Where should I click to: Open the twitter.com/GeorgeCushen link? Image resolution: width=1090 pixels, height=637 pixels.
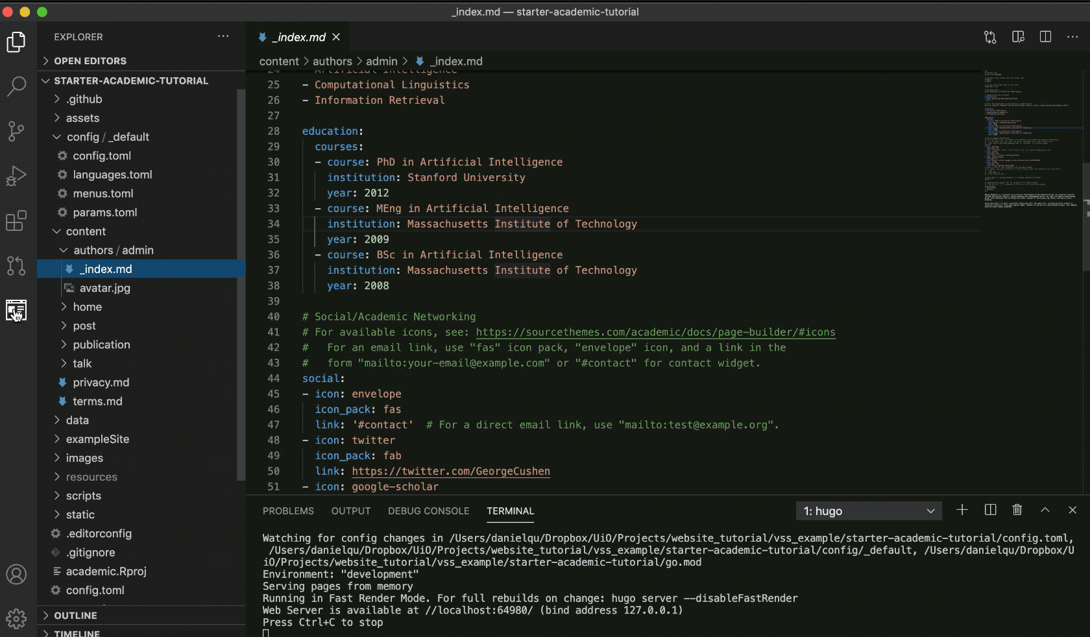pos(450,472)
